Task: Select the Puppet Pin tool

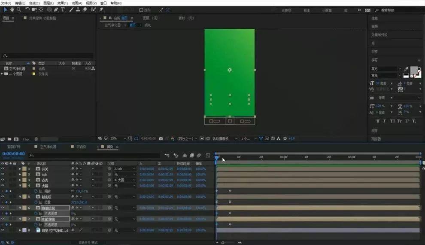Action: click(101, 10)
